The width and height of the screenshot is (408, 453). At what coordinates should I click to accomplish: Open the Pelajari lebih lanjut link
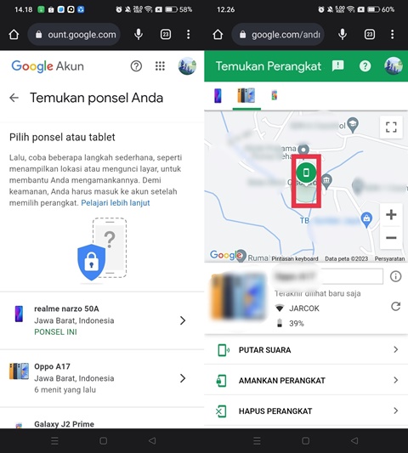click(116, 203)
